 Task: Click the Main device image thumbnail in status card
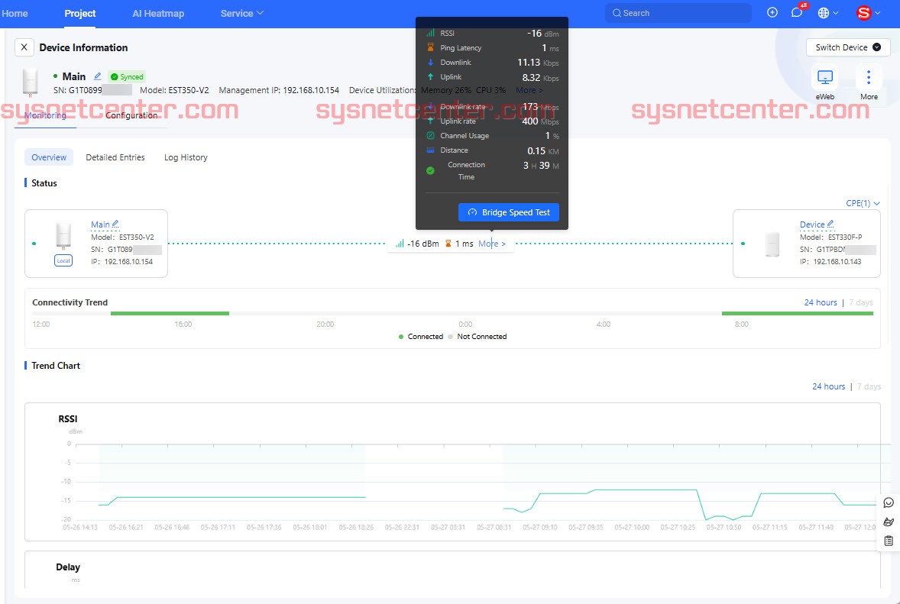pyautogui.click(x=63, y=236)
